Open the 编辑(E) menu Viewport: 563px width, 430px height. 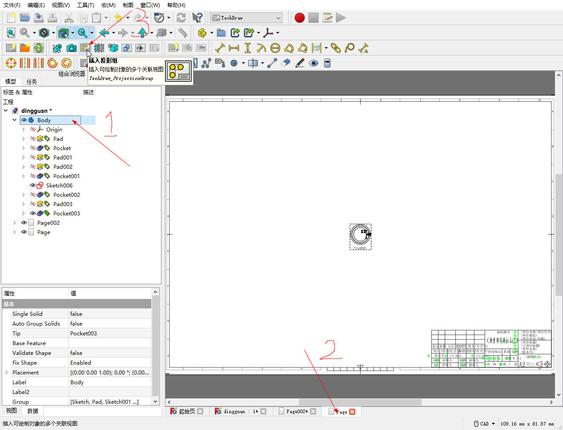point(36,5)
